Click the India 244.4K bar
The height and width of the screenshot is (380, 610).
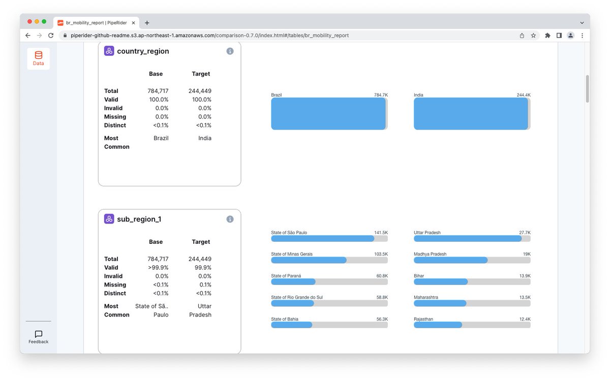click(472, 114)
